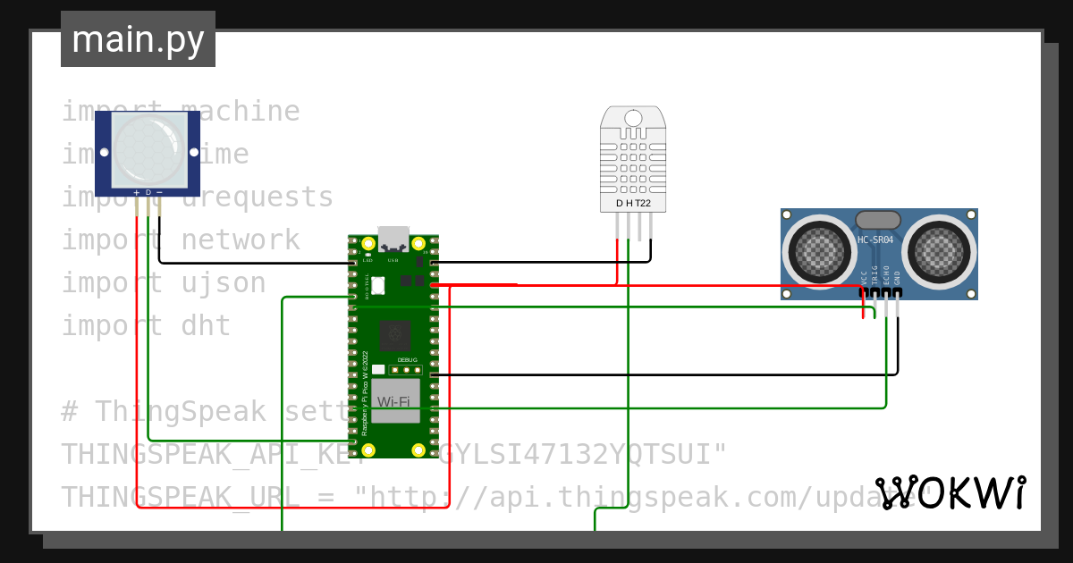Click the left ultrasonic transducer on HC-SR04

pyautogui.click(x=821, y=252)
